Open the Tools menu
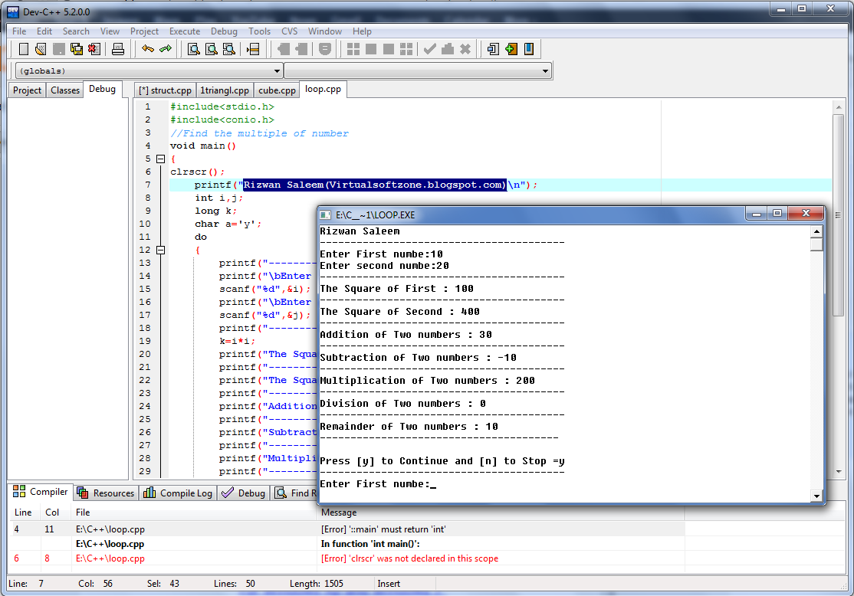Screen dimensions: 854x596 point(259,31)
